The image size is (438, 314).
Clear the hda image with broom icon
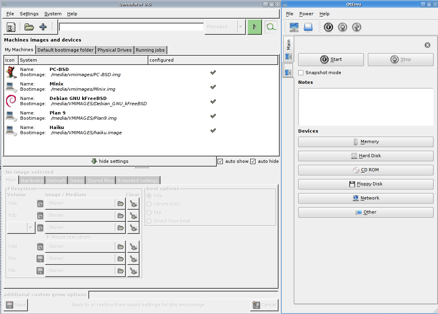pos(133,204)
